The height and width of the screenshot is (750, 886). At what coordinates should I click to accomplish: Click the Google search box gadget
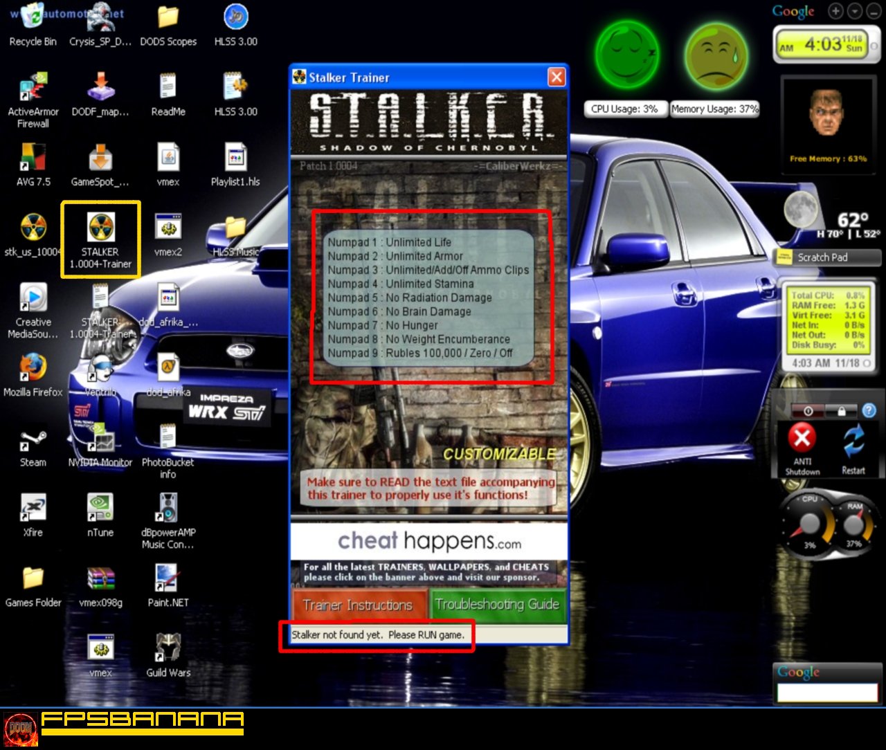click(x=827, y=693)
